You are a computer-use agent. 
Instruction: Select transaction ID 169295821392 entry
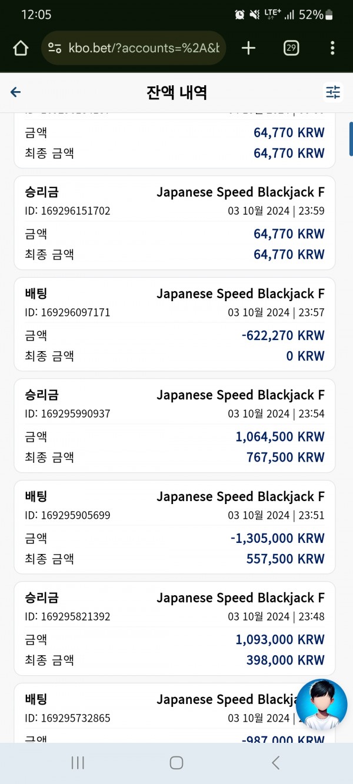pos(175,629)
